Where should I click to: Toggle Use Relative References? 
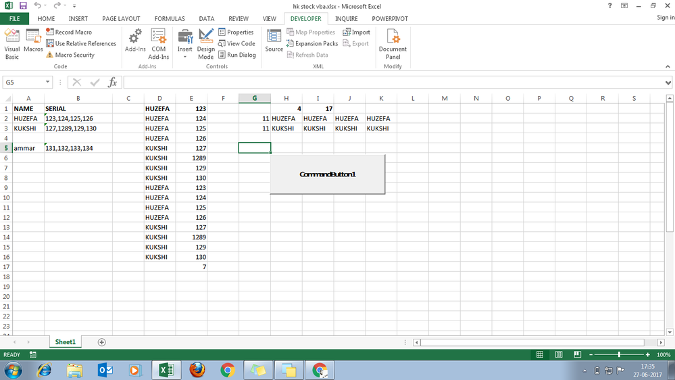point(81,43)
